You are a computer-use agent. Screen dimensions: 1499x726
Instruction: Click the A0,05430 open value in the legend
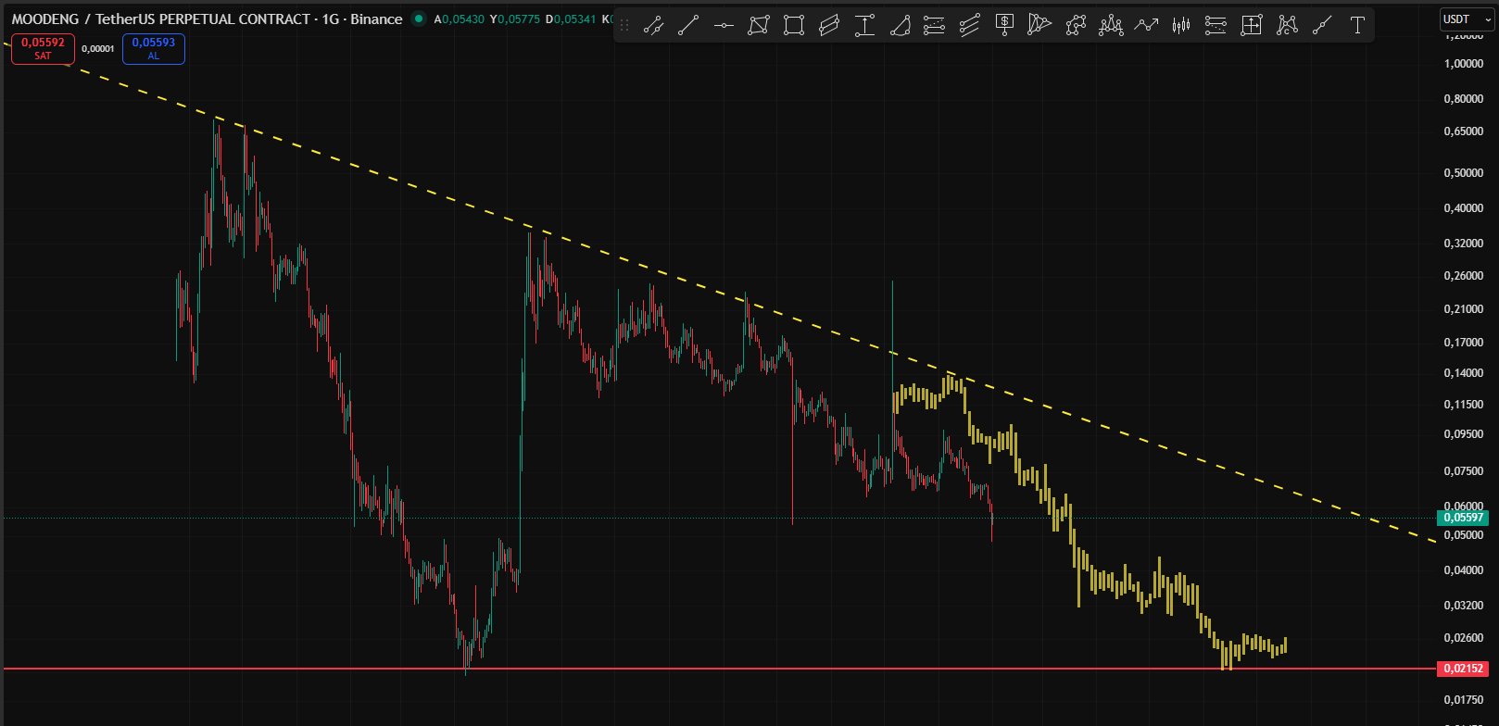pos(459,19)
